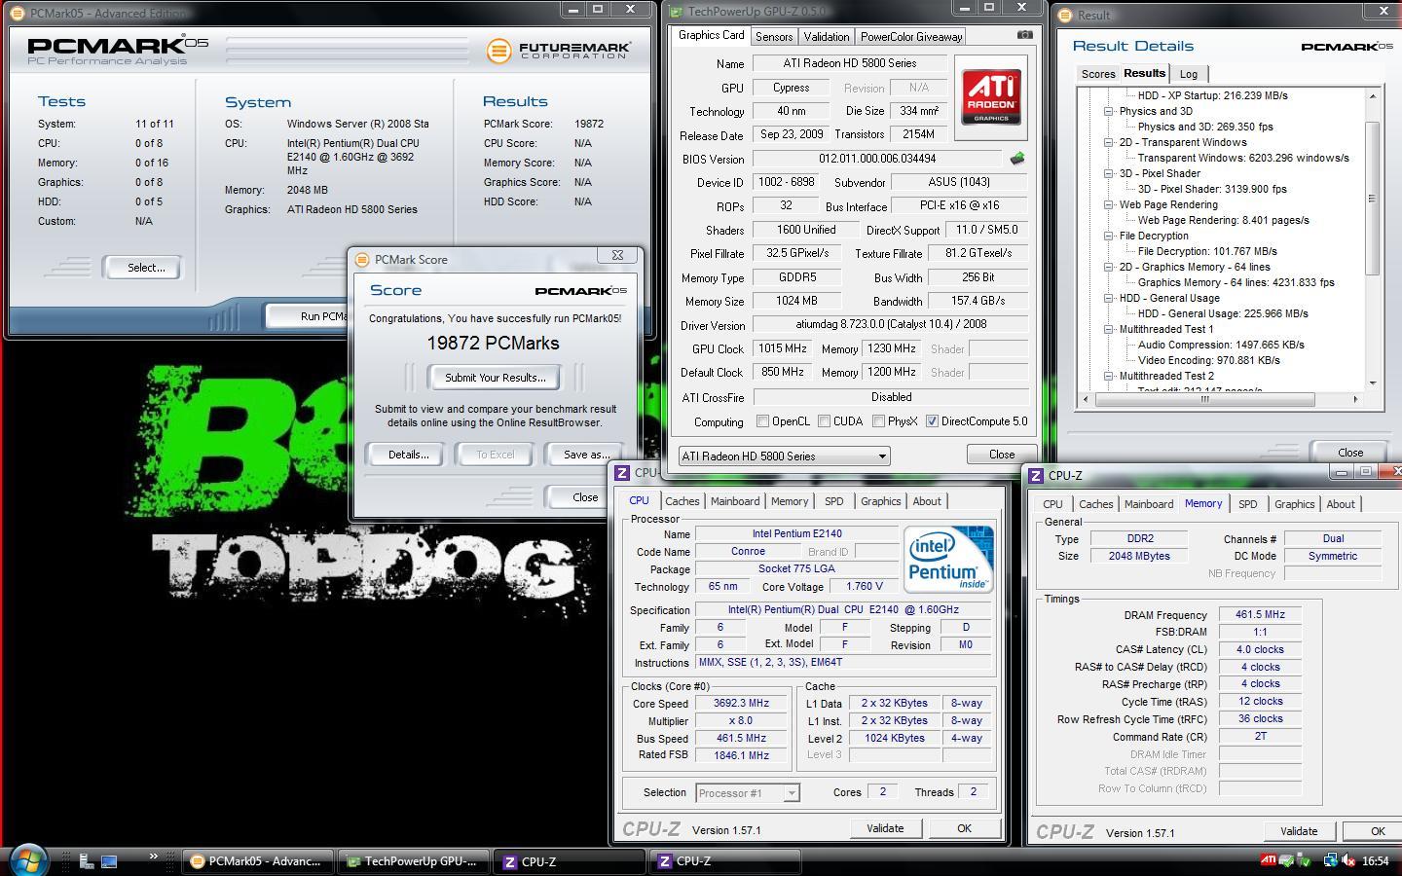This screenshot has height=876, width=1402.
Task: Click the Details... button in Score dialog
Action: (408, 455)
